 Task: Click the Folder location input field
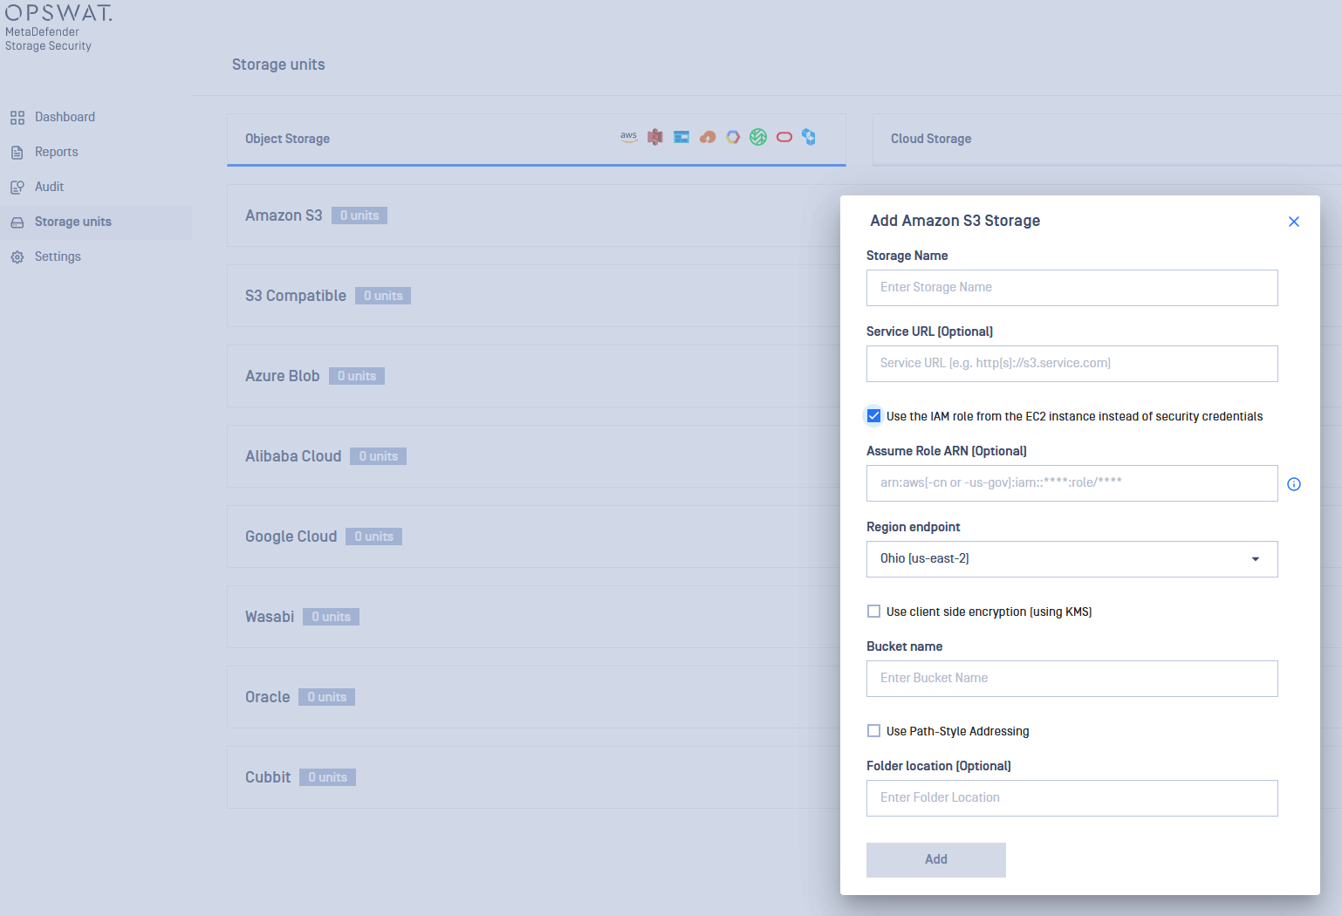coord(1072,798)
